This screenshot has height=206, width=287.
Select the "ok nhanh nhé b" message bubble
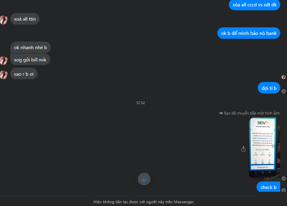click(30, 48)
